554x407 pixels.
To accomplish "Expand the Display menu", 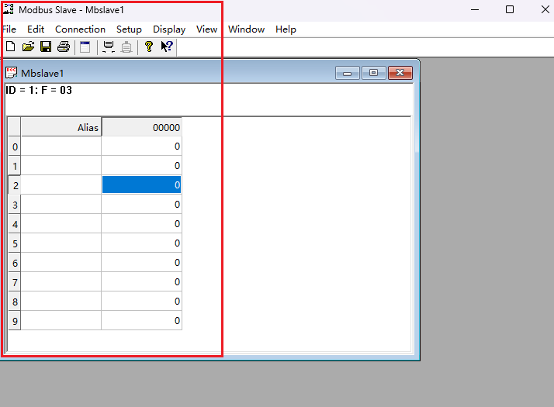I will (169, 29).
